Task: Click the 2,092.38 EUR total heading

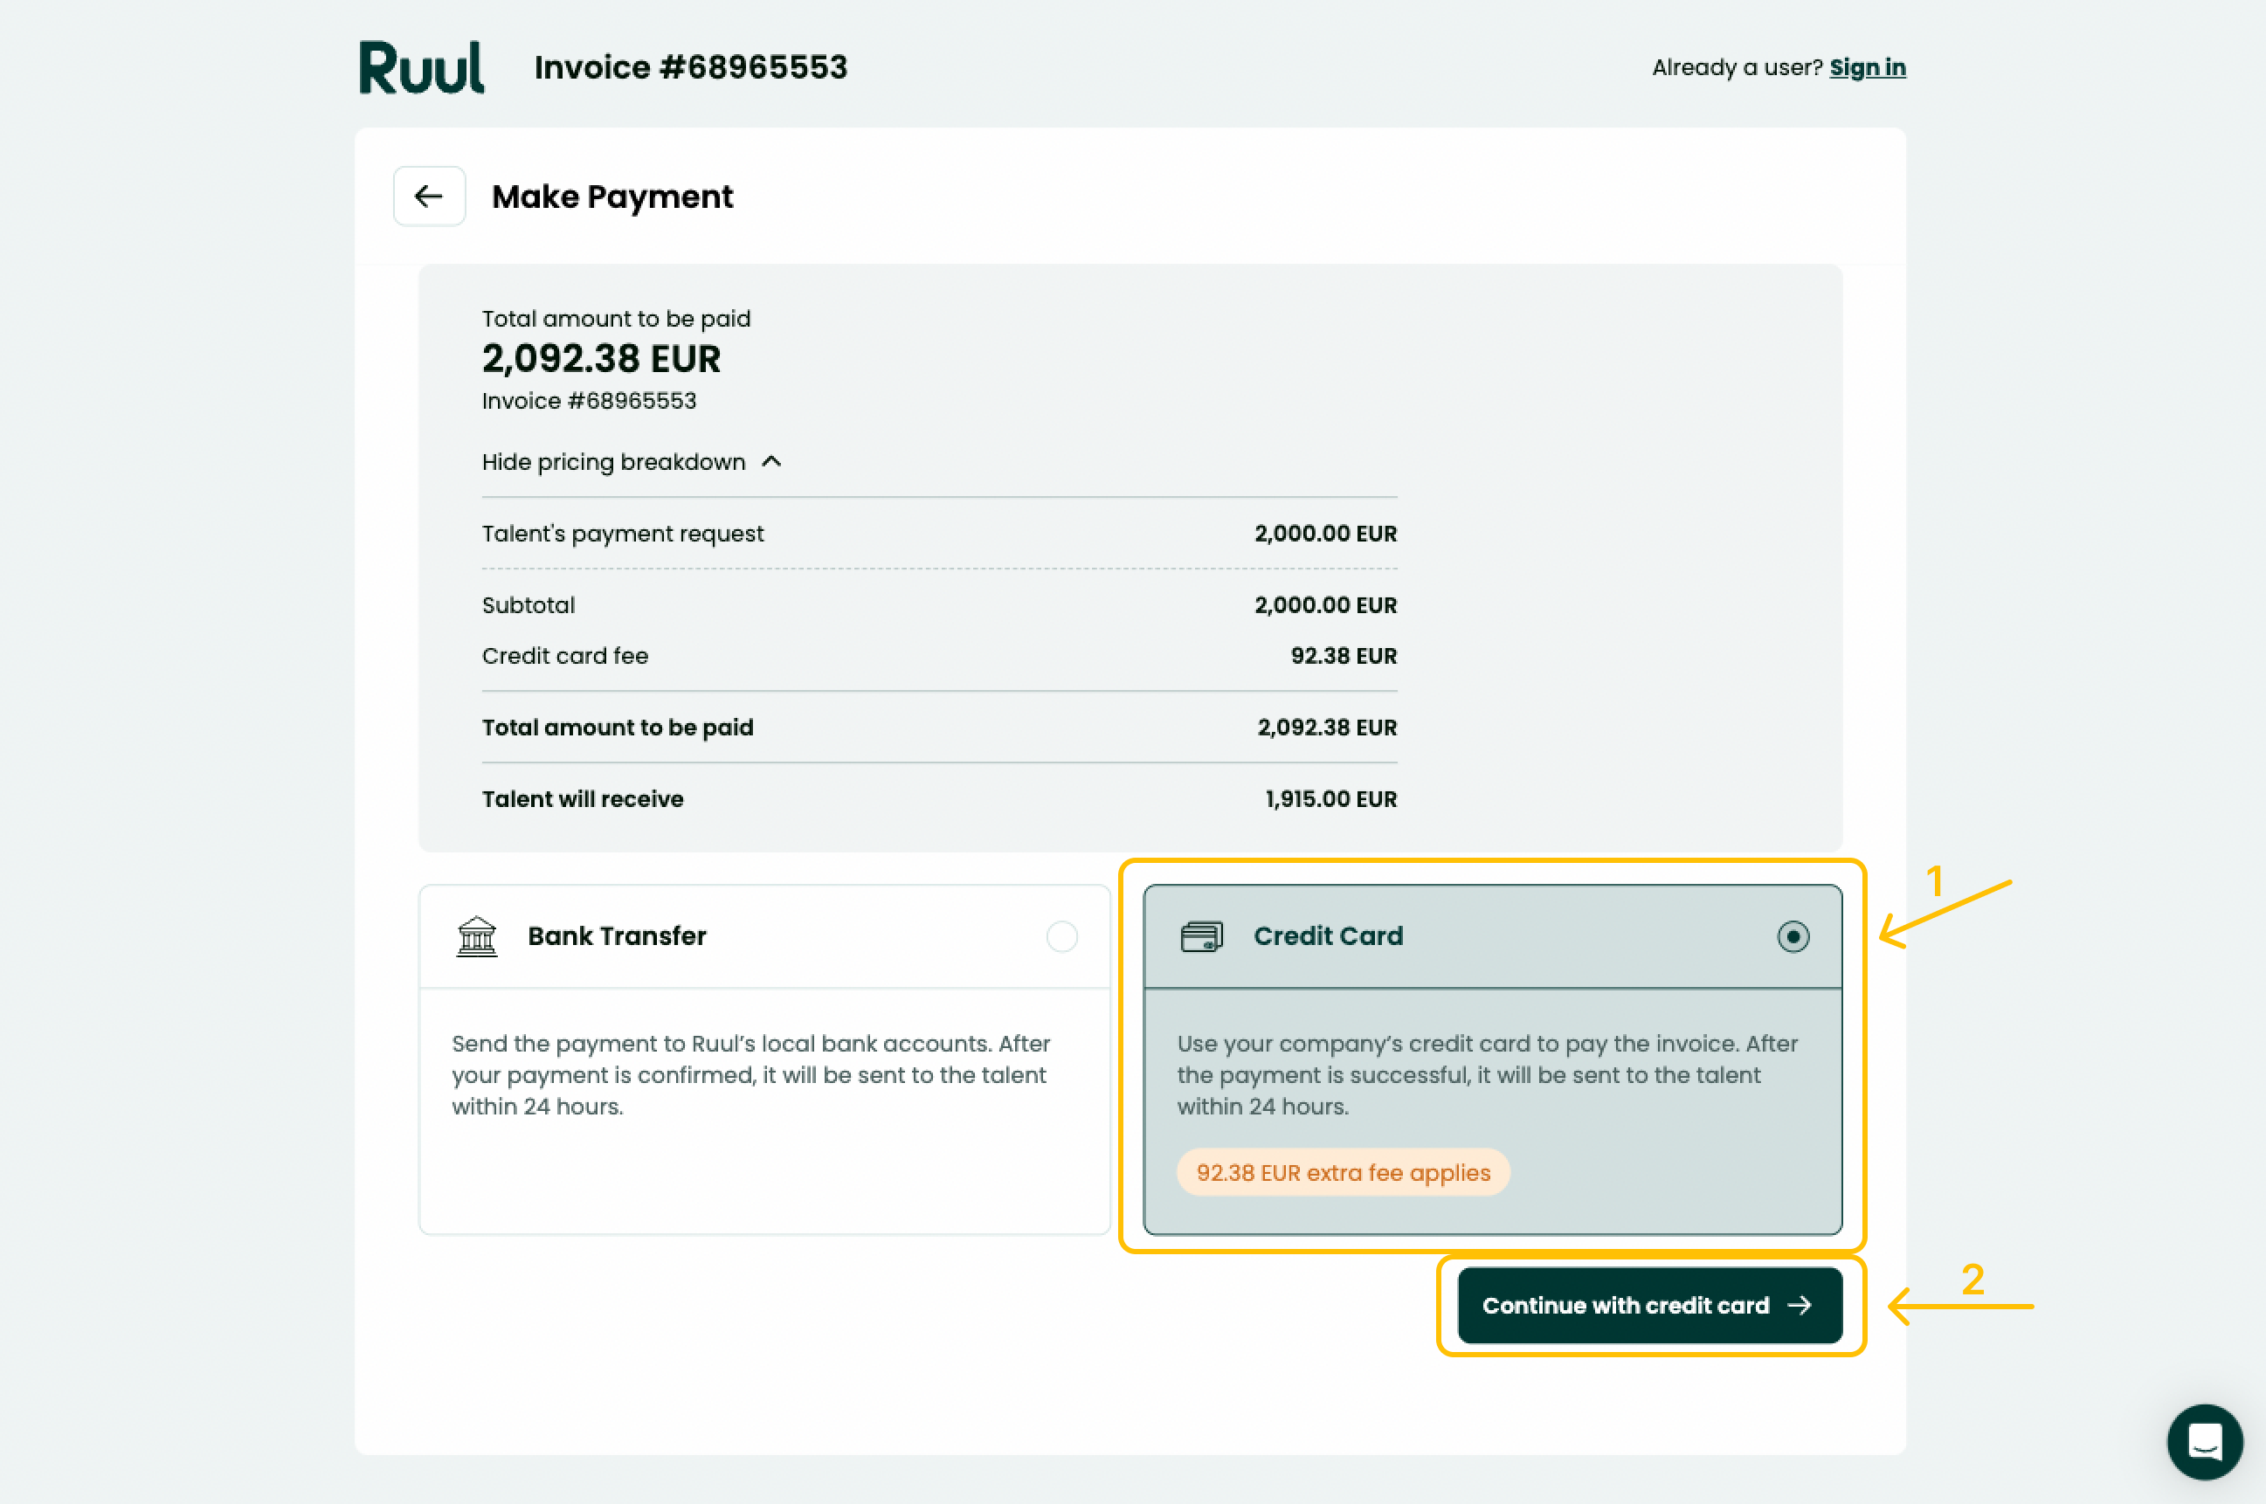Action: tap(600, 359)
